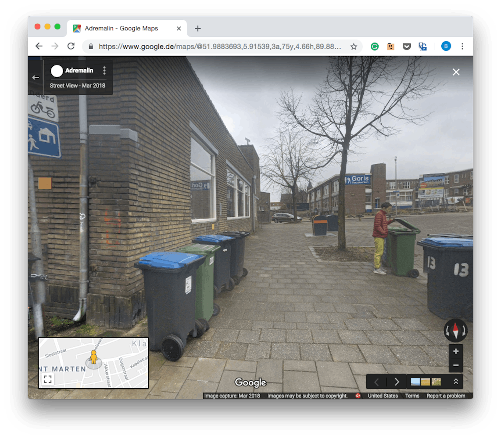The image size is (501, 439).
Task: Open the Adremalin three-dot options menu
Action: pyautogui.click(x=104, y=71)
